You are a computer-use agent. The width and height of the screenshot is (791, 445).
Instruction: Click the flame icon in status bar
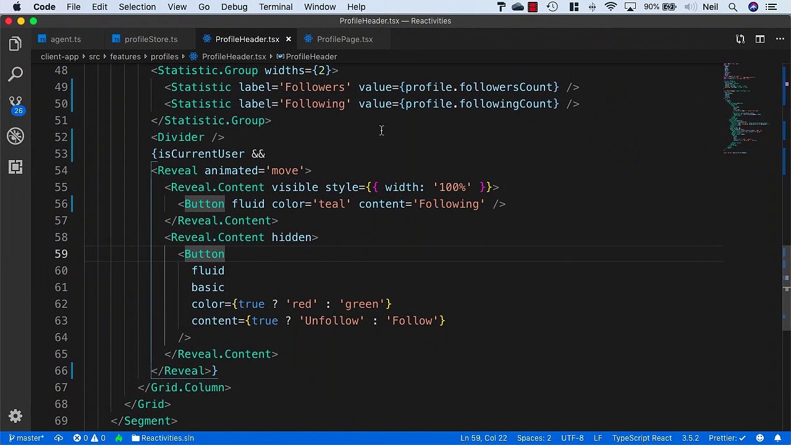(x=119, y=438)
